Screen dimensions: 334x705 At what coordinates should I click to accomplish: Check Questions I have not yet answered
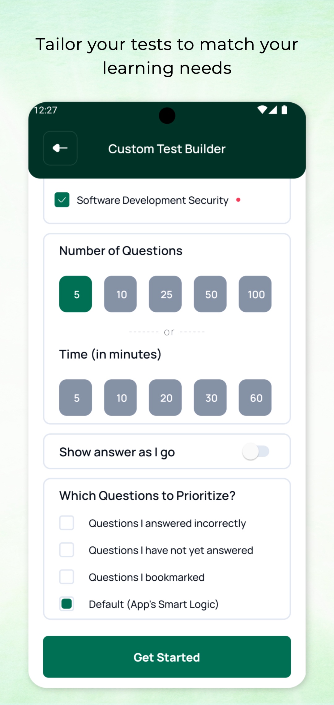(66, 550)
